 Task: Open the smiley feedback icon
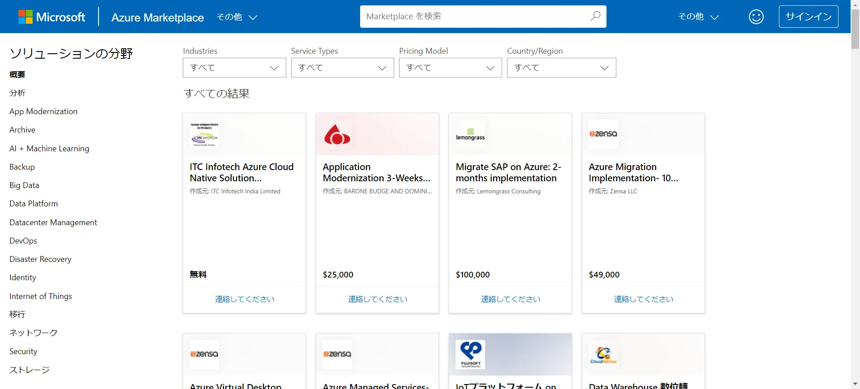pos(756,17)
